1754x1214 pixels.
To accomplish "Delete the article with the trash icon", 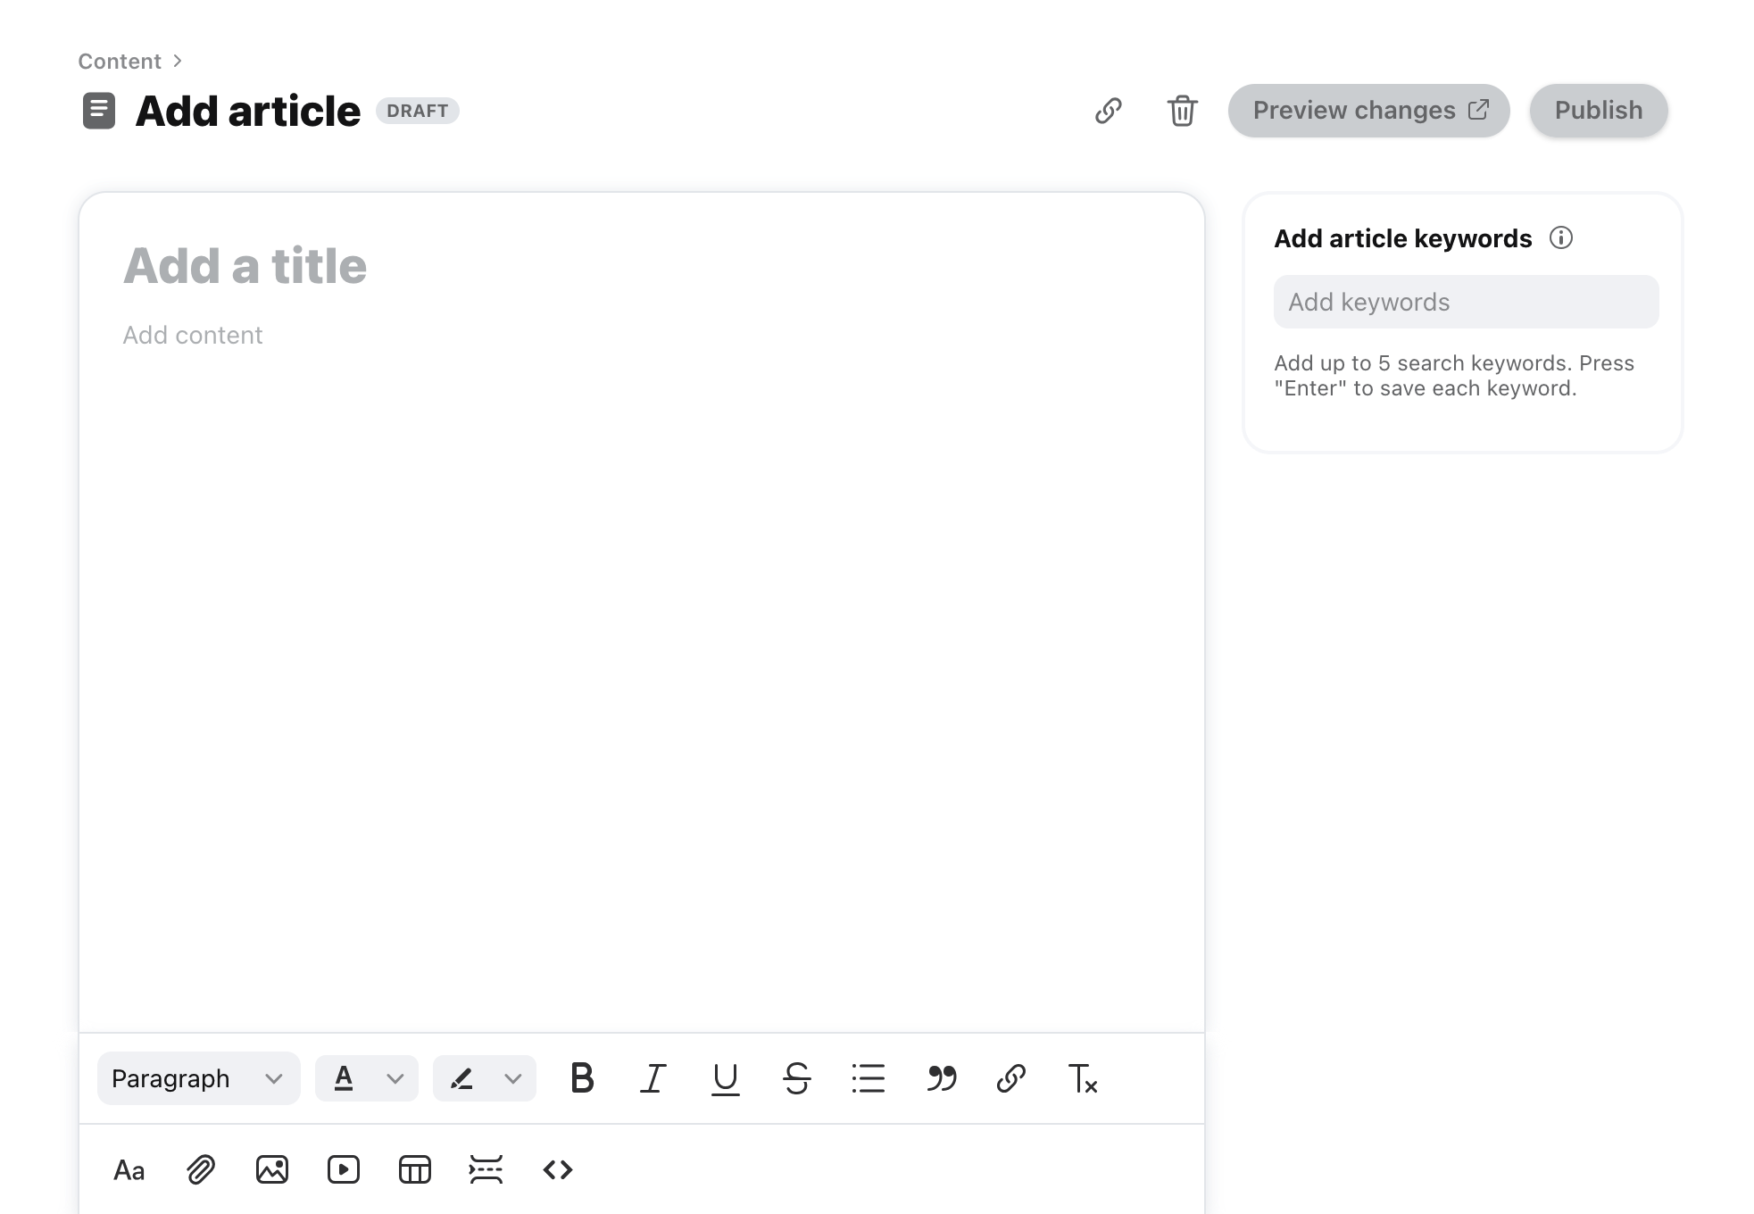I will coord(1182,111).
